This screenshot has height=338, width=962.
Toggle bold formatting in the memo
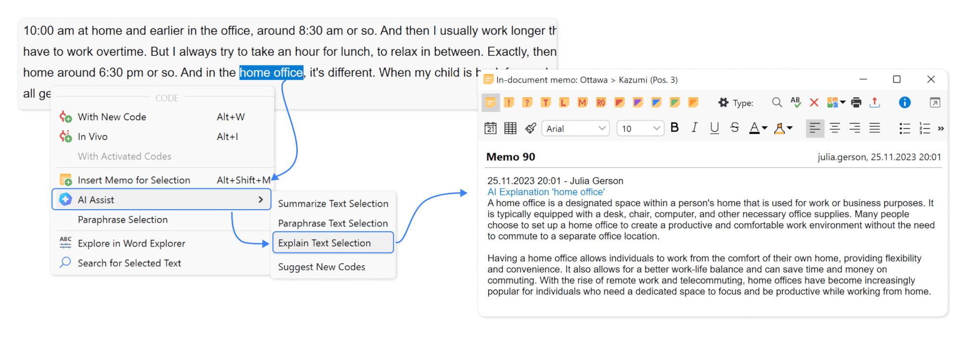pyautogui.click(x=674, y=128)
